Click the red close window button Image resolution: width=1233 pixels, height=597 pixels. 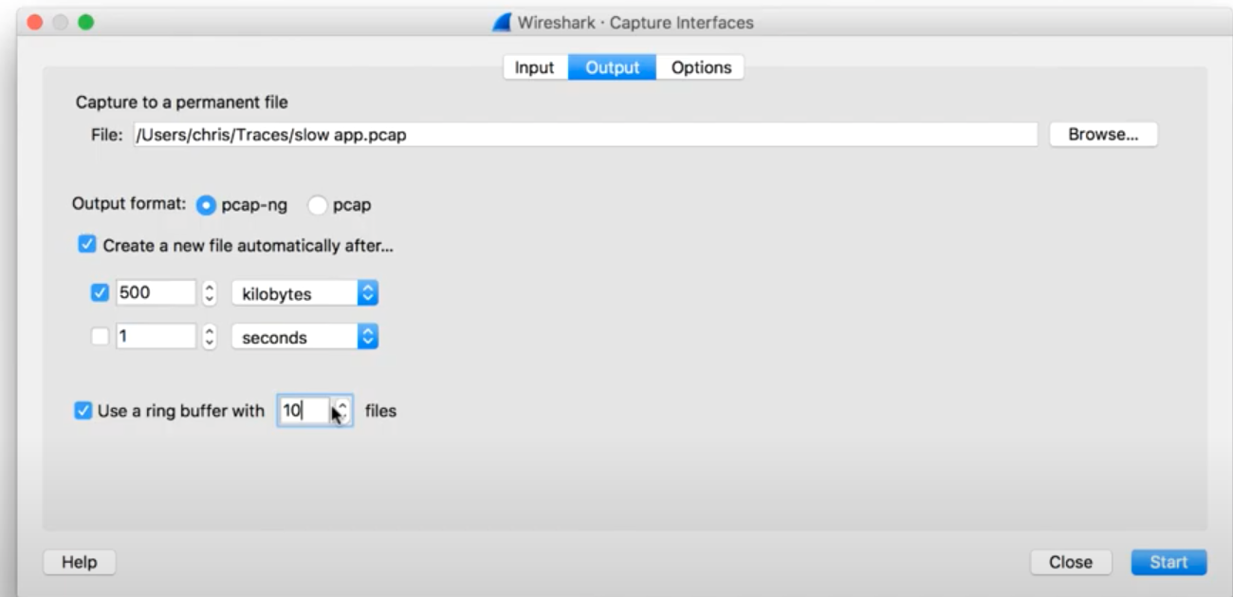(x=36, y=22)
